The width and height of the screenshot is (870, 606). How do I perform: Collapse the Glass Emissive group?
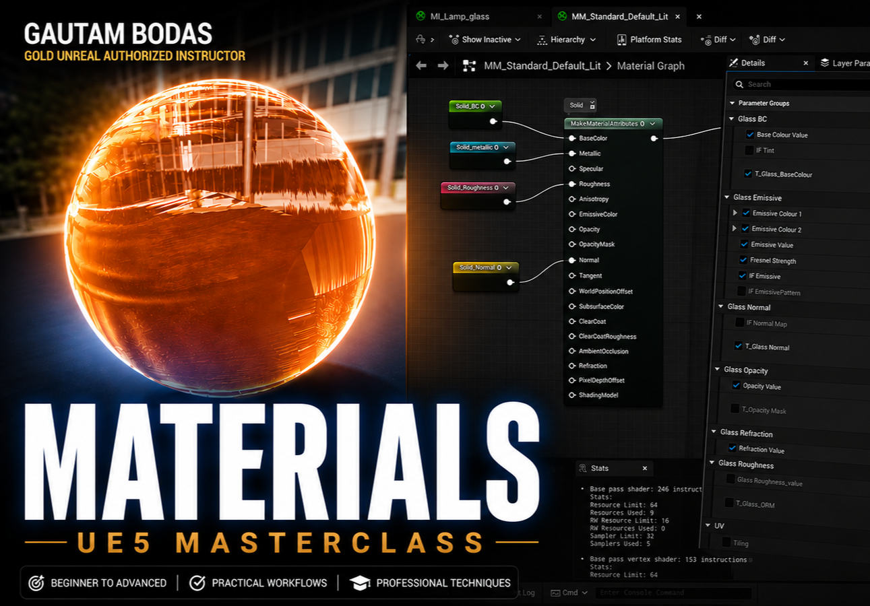click(727, 197)
